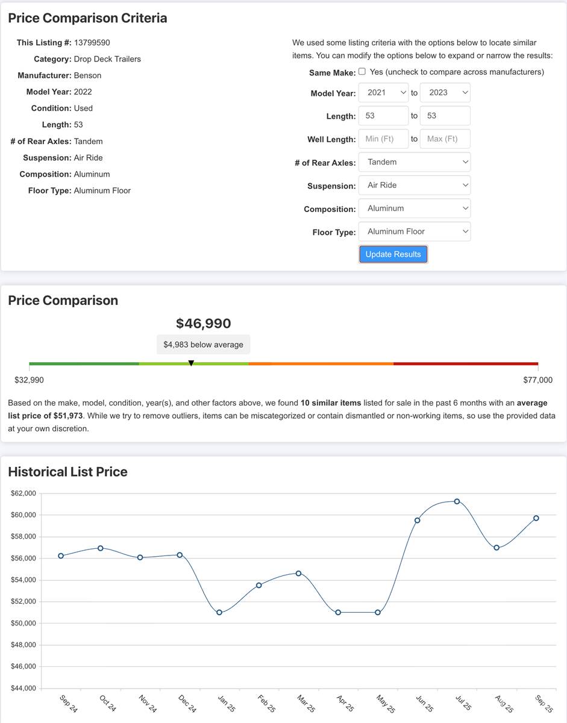This screenshot has width=567, height=723.
Task: Click the $32,990 minimum price label
Action: pyautogui.click(x=29, y=380)
